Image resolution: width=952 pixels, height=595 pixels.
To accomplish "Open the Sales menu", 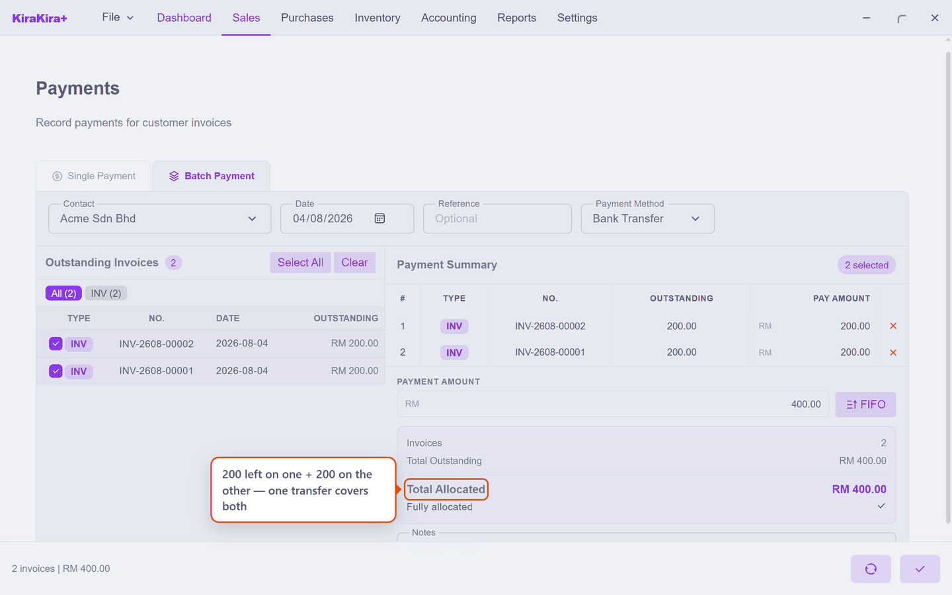I will pyautogui.click(x=246, y=18).
